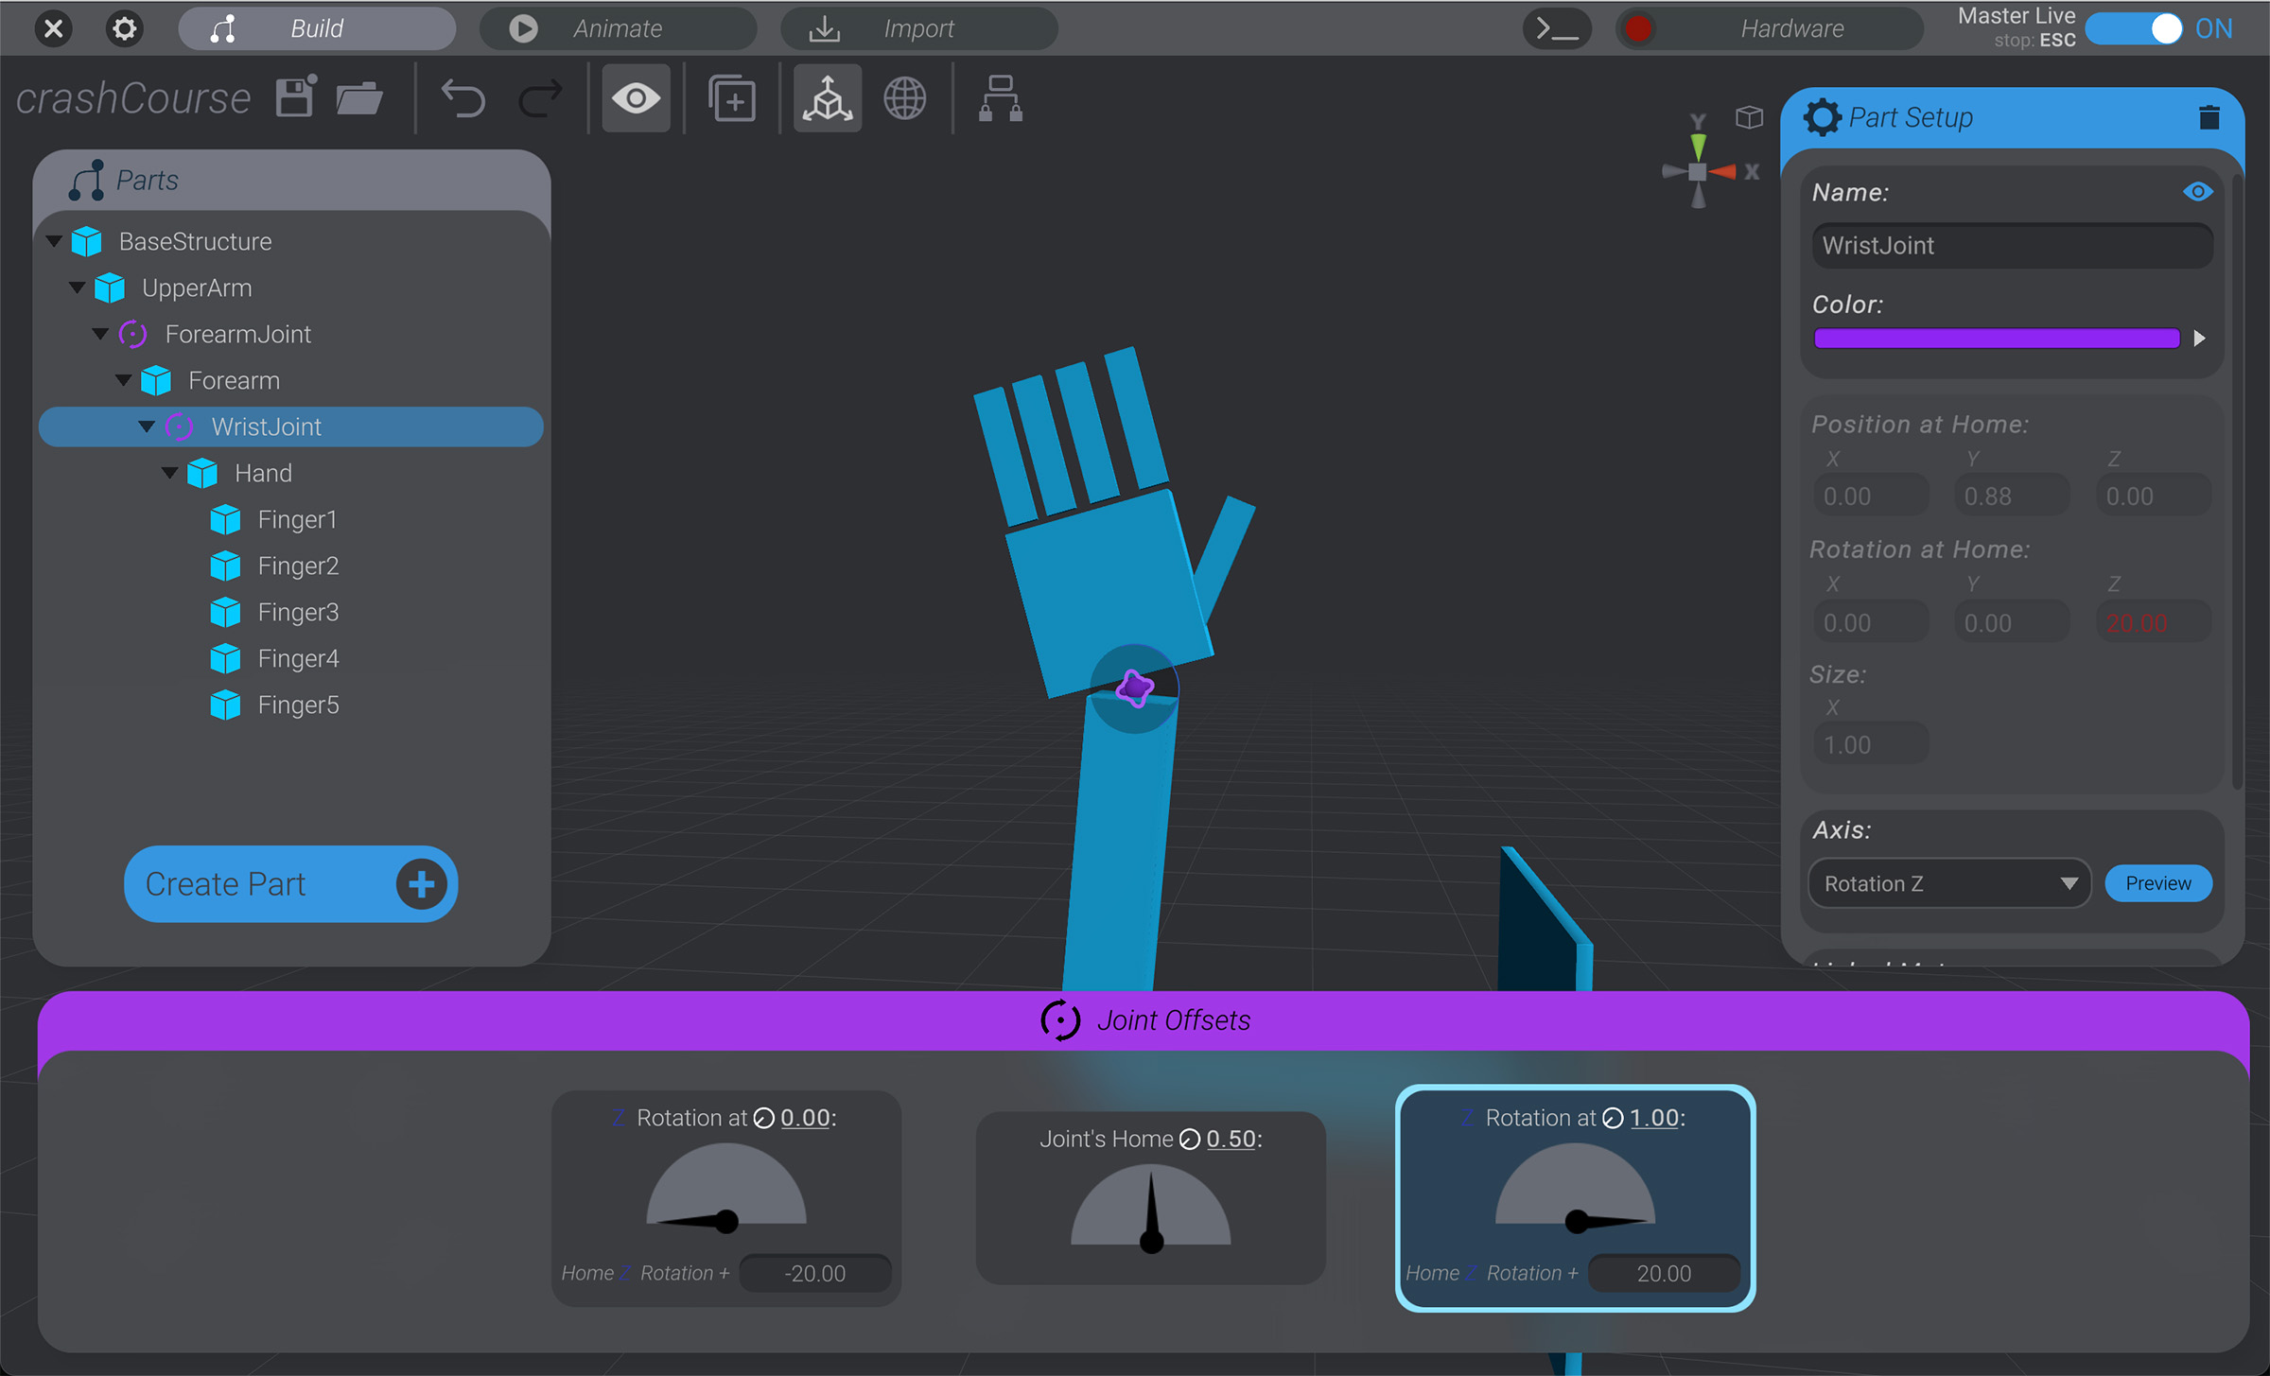The image size is (2270, 1376).
Task: Open the terminal console icon
Action: click(x=1557, y=28)
